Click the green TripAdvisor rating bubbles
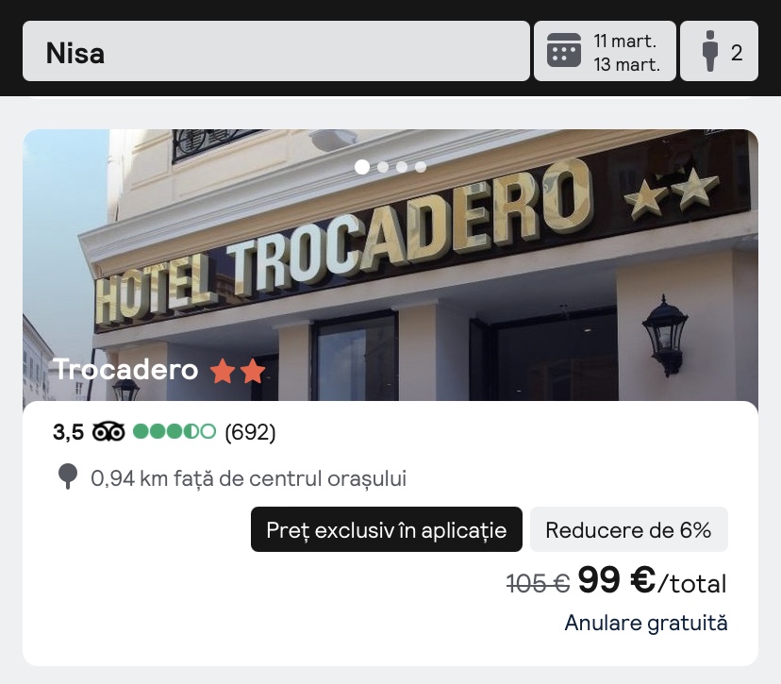The height and width of the screenshot is (684, 781). coord(174,431)
